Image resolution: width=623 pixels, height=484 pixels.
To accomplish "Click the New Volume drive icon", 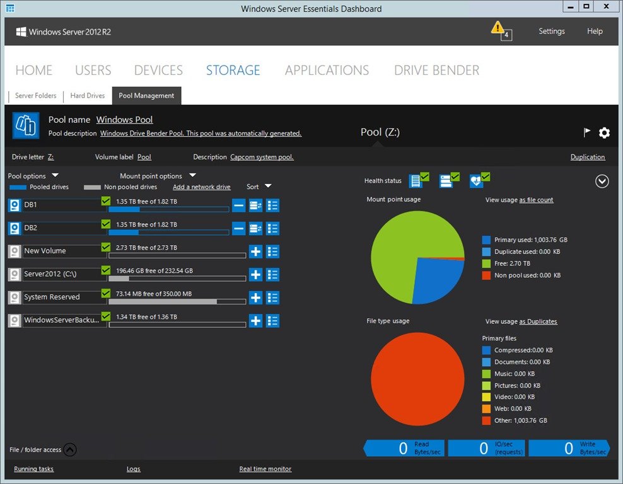I will coord(15,251).
